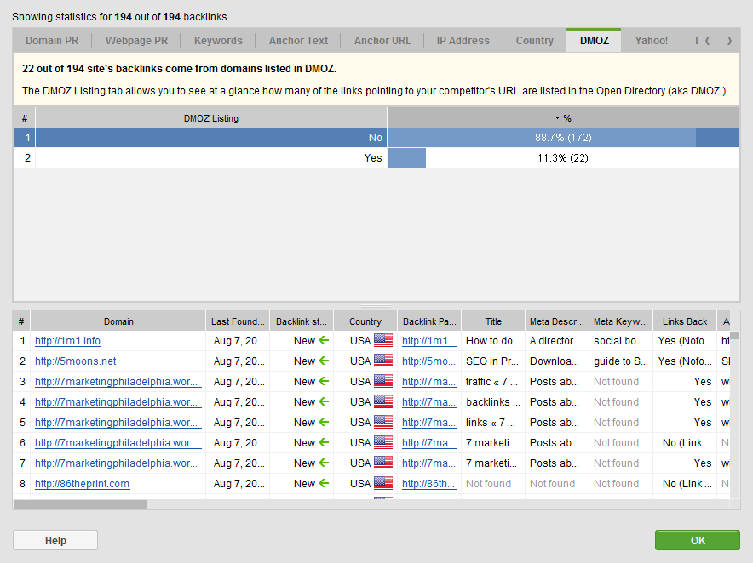Open the Yahoo! tab
This screenshot has height=563, width=753.
click(652, 41)
